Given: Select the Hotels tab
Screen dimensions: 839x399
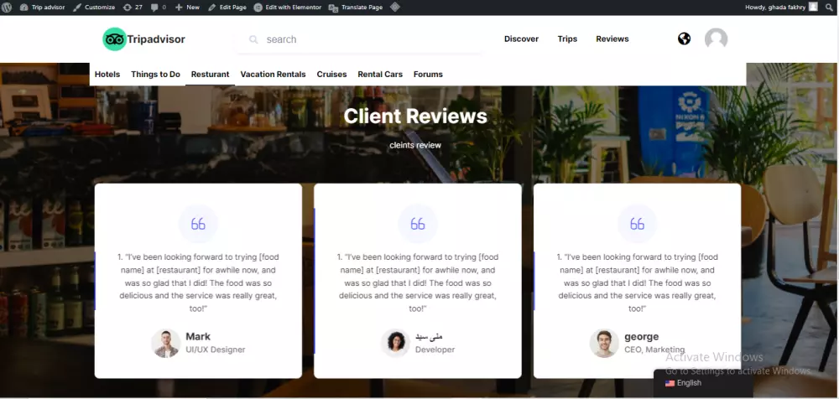Looking at the screenshot, I should 107,75.
